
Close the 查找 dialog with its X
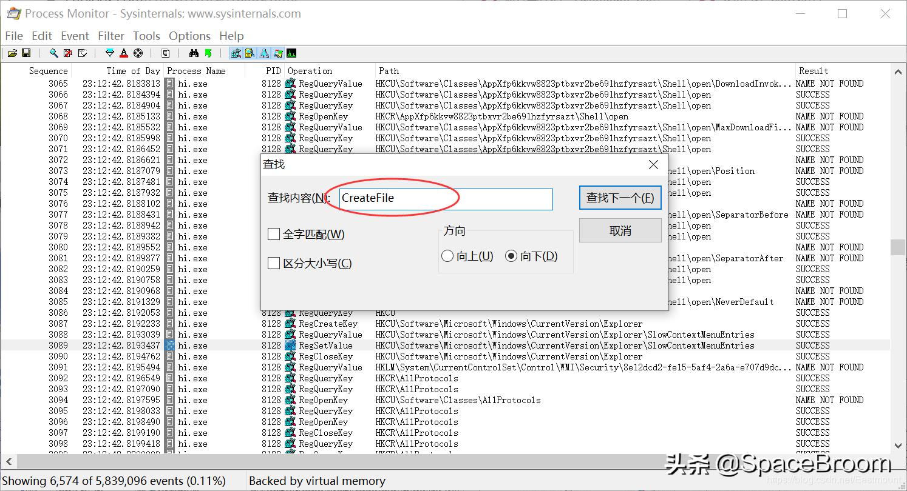coord(653,165)
